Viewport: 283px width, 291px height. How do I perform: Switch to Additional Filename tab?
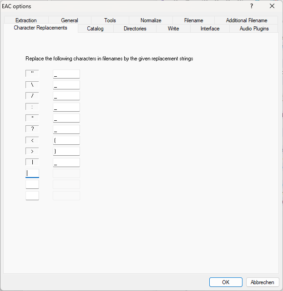247,20
